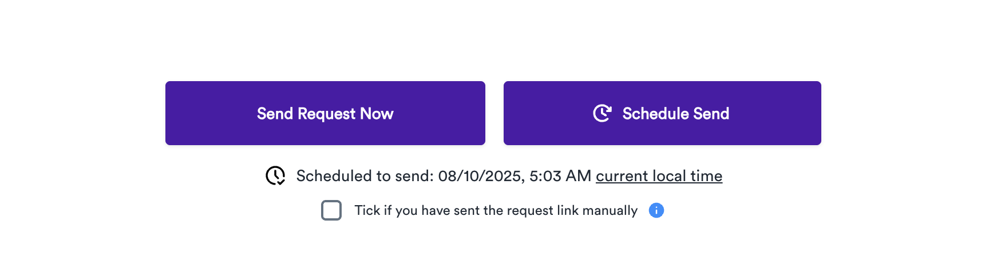Click the scheduled time 5:03 AM
This screenshot has width=997, height=256.
click(560, 176)
